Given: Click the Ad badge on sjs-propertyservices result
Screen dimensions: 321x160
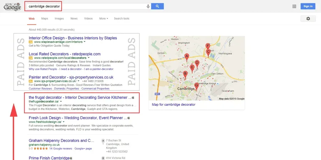Looking at the screenshot, I should [x=31, y=81].
